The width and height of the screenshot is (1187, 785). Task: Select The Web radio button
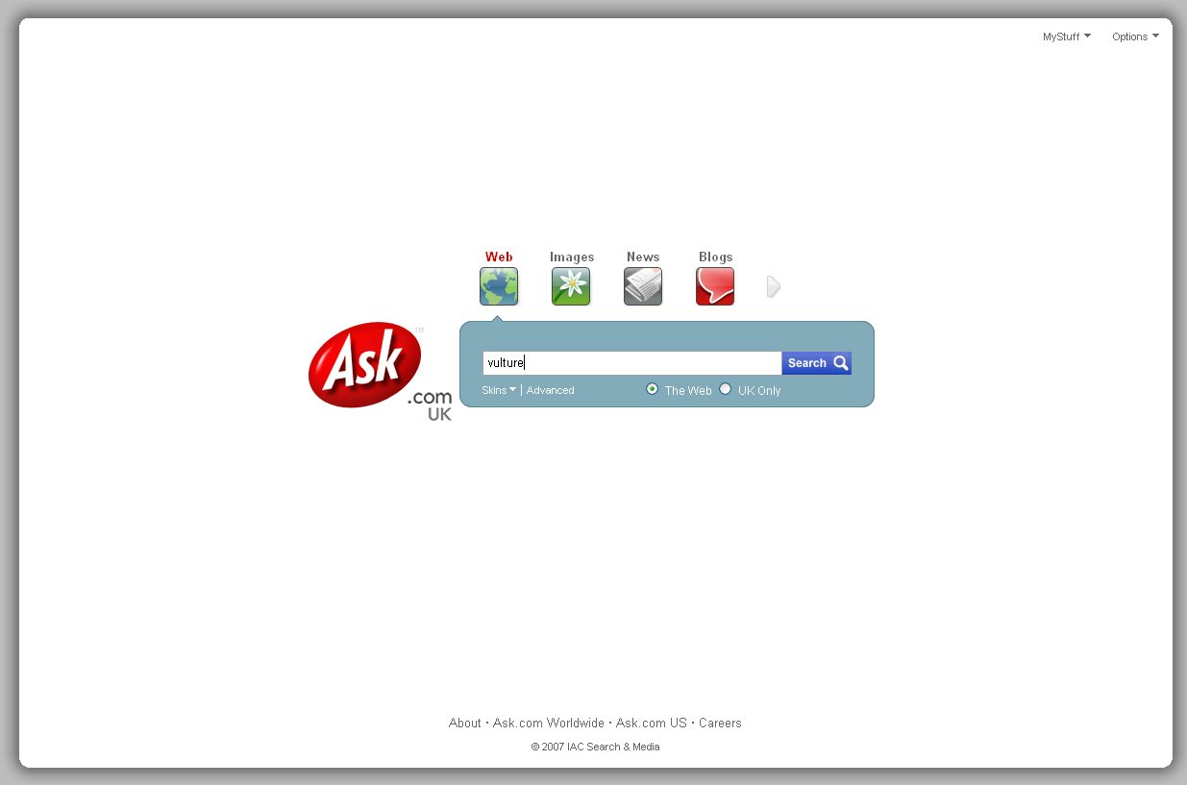pos(653,389)
